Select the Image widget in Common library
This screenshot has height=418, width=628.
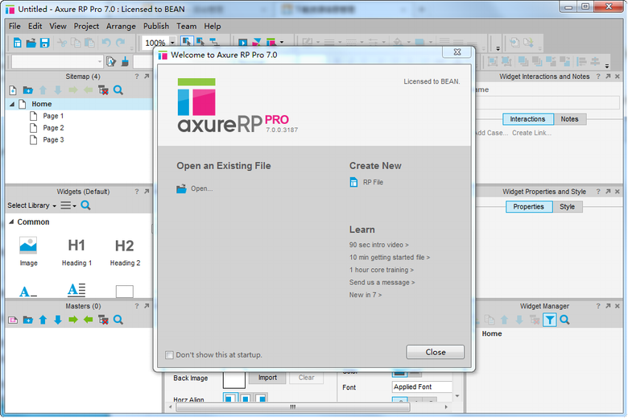coord(28,246)
